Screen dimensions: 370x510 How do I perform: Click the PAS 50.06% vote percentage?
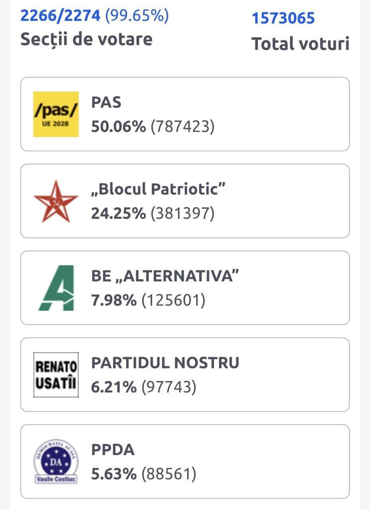click(x=118, y=127)
